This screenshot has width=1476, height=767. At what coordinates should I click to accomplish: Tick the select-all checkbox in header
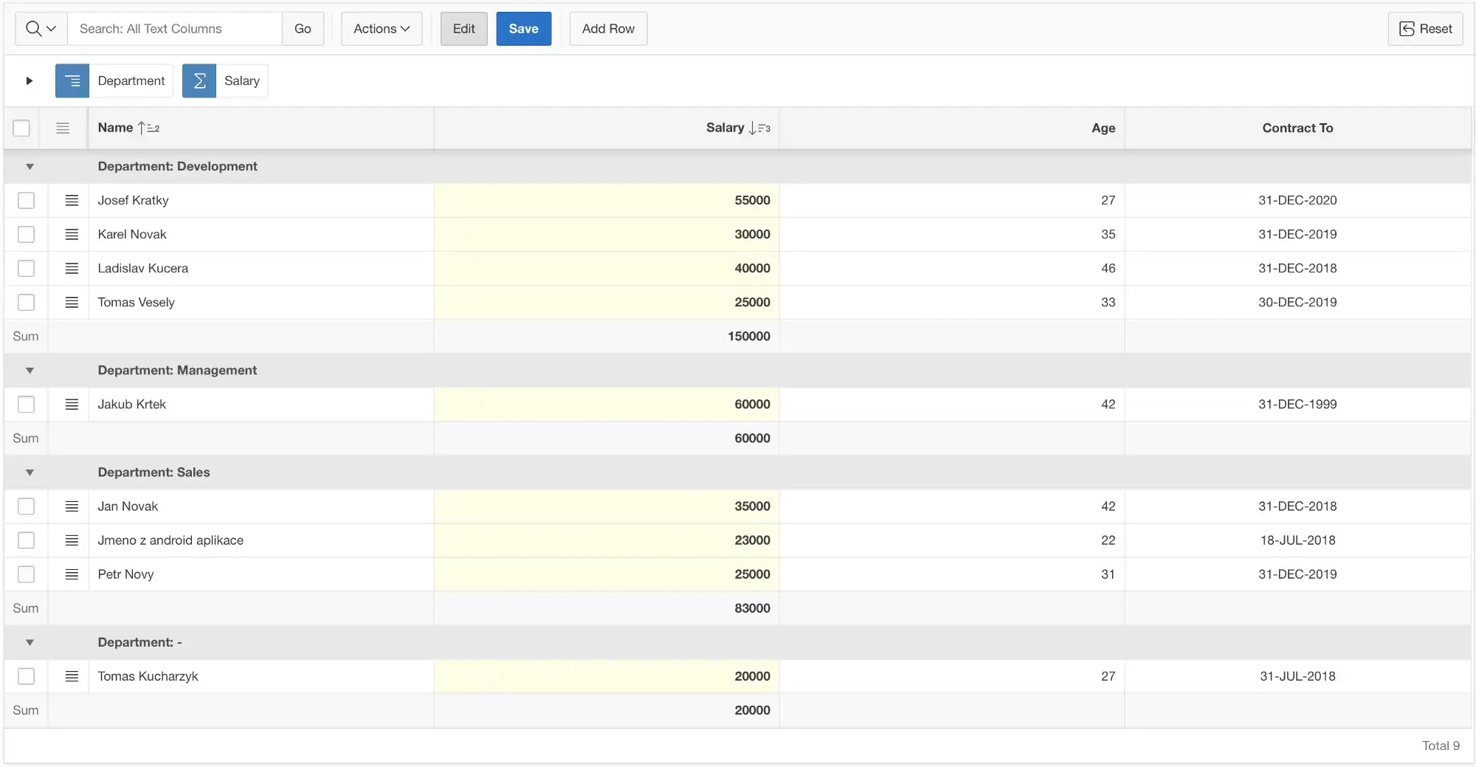[21, 128]
